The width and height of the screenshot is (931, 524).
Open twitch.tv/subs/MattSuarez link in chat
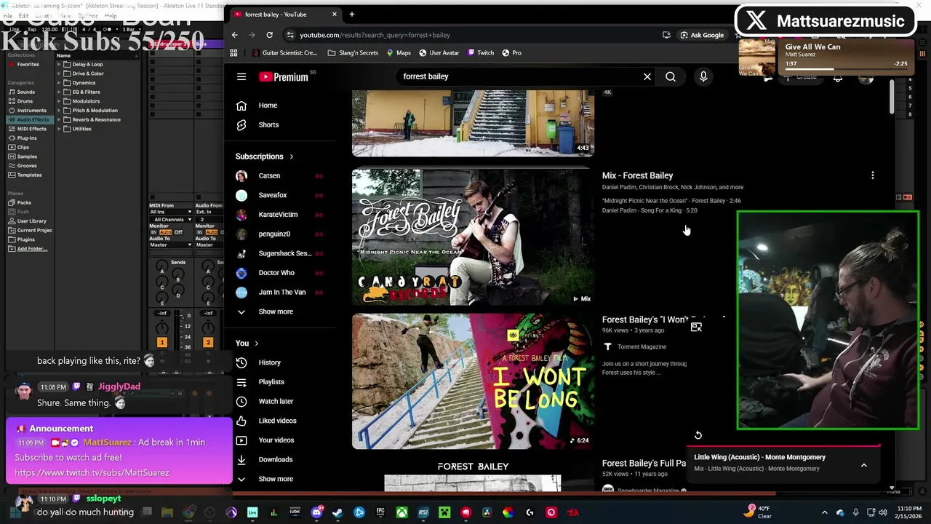[92, 473]
